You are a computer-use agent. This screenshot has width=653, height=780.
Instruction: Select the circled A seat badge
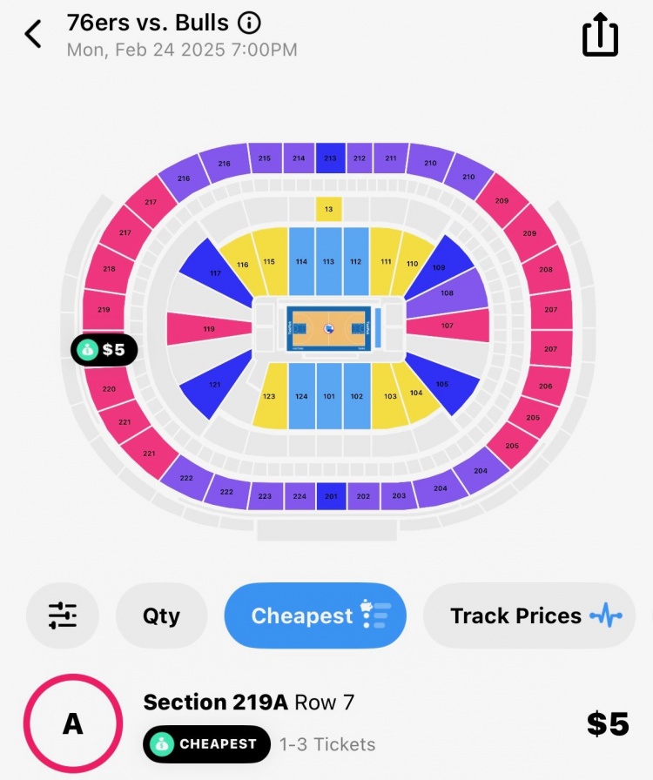[72, 724]
